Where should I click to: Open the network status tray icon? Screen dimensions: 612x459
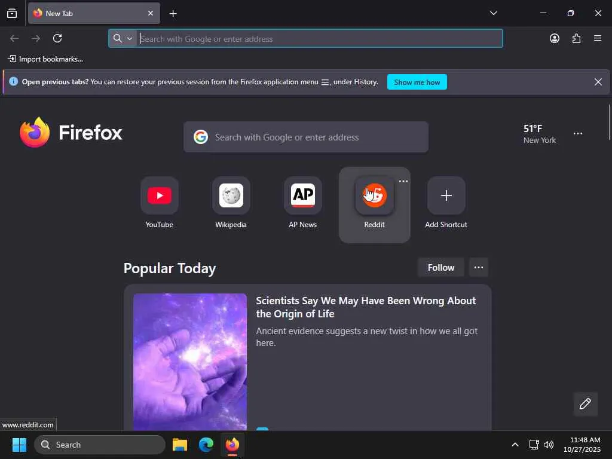(x=534, y=445)
